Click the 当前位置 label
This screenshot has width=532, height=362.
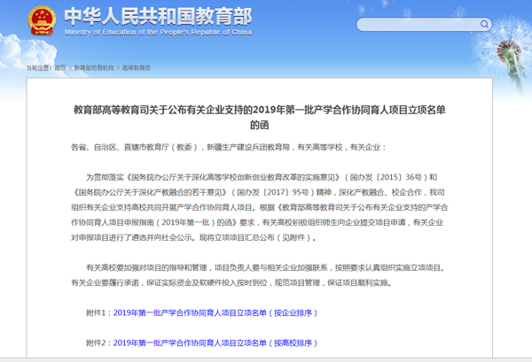tap(38, 67)
